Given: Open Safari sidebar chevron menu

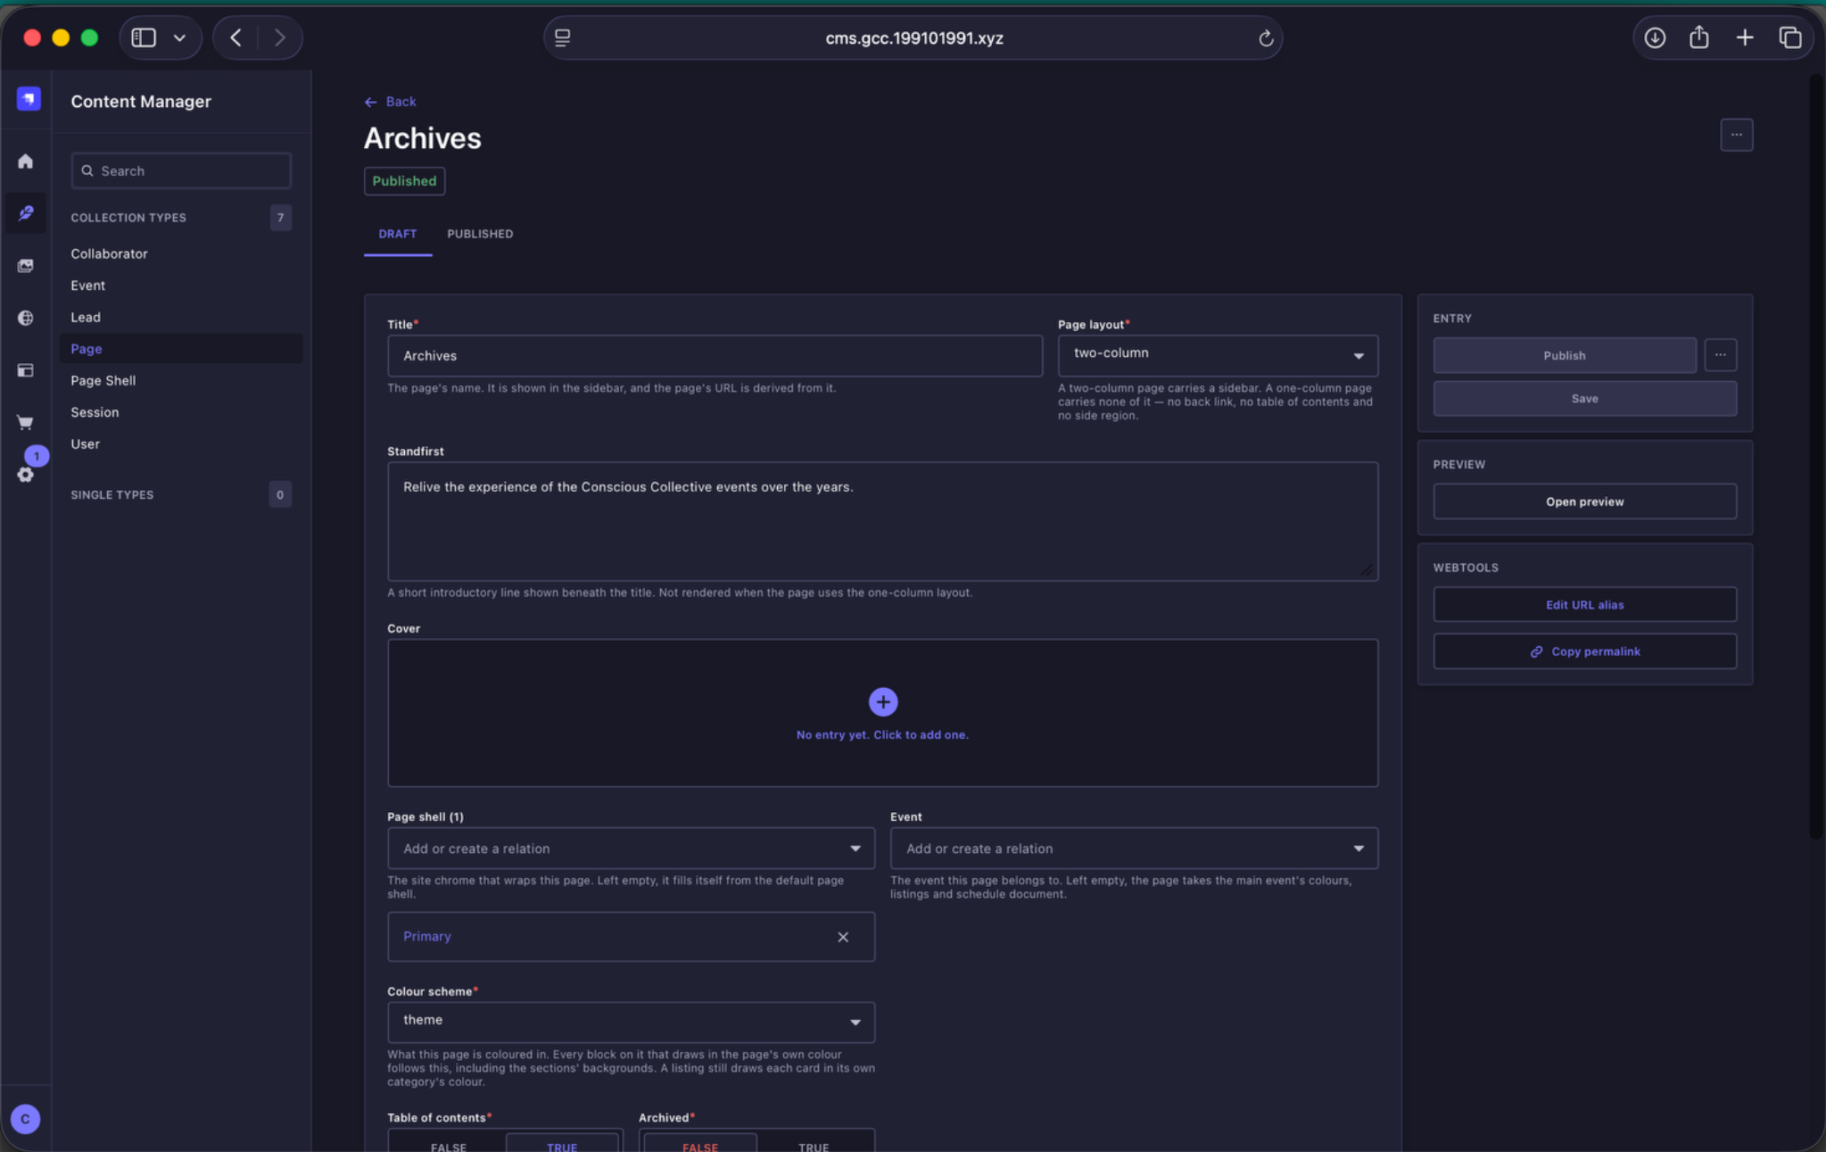Looking at the screenshot, I should pyautogui.click(x=179, y=37).
